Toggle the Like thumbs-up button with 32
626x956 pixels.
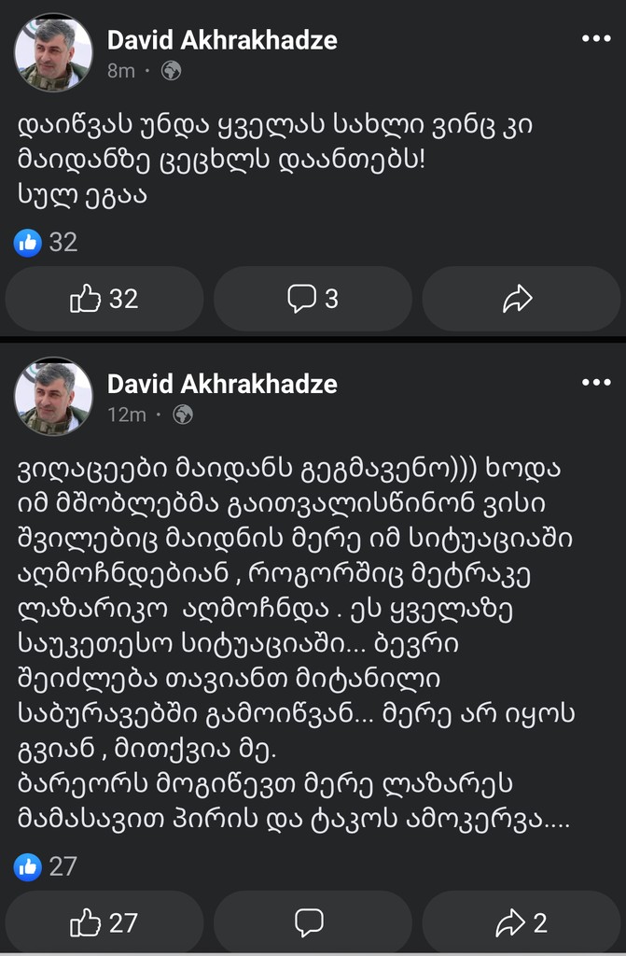click(104, 299)
